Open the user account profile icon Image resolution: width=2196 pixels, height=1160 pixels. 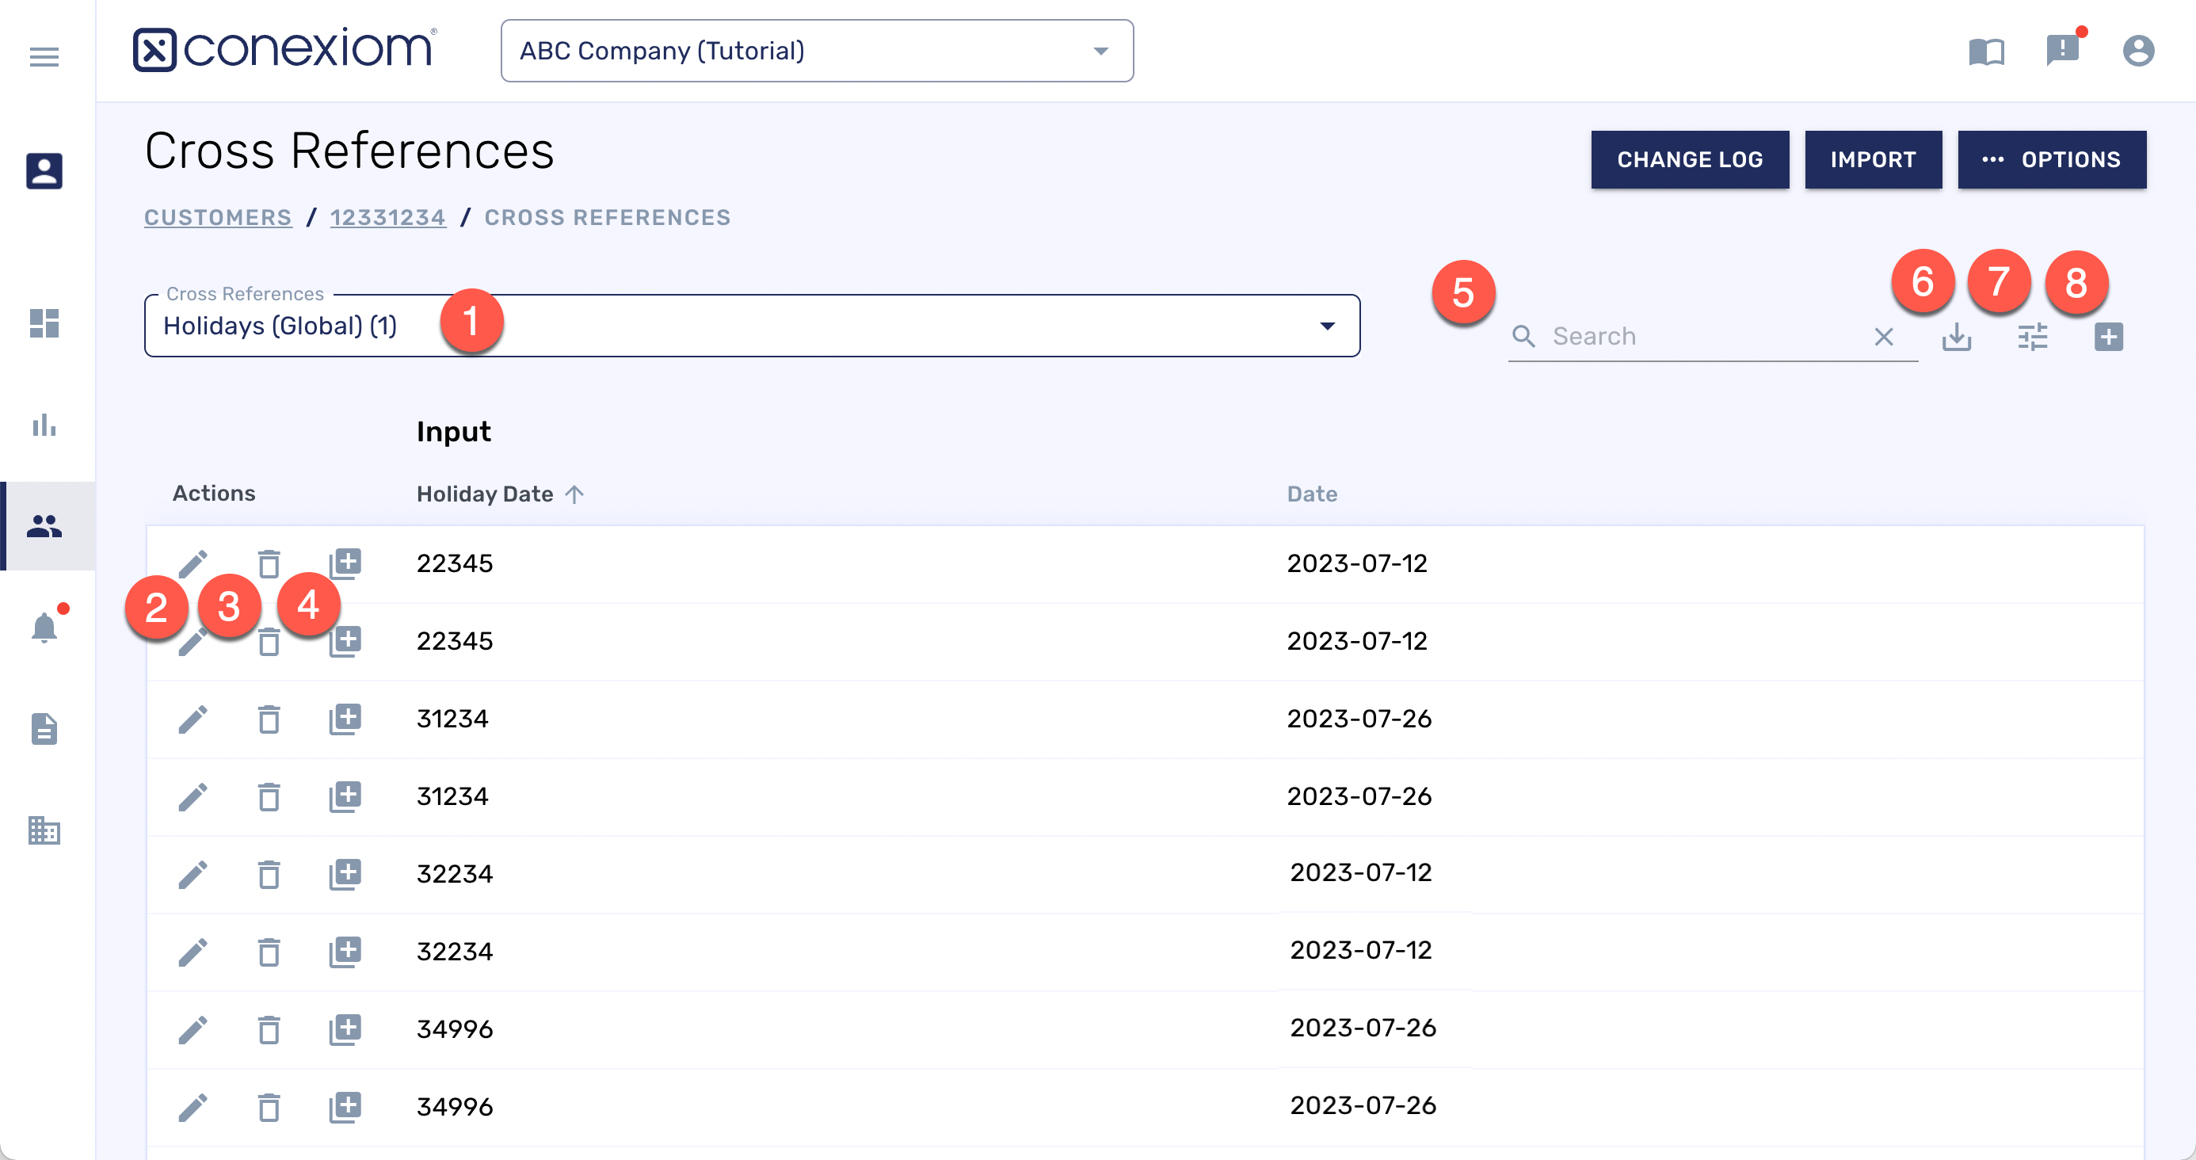click(x=2138, y=52)
